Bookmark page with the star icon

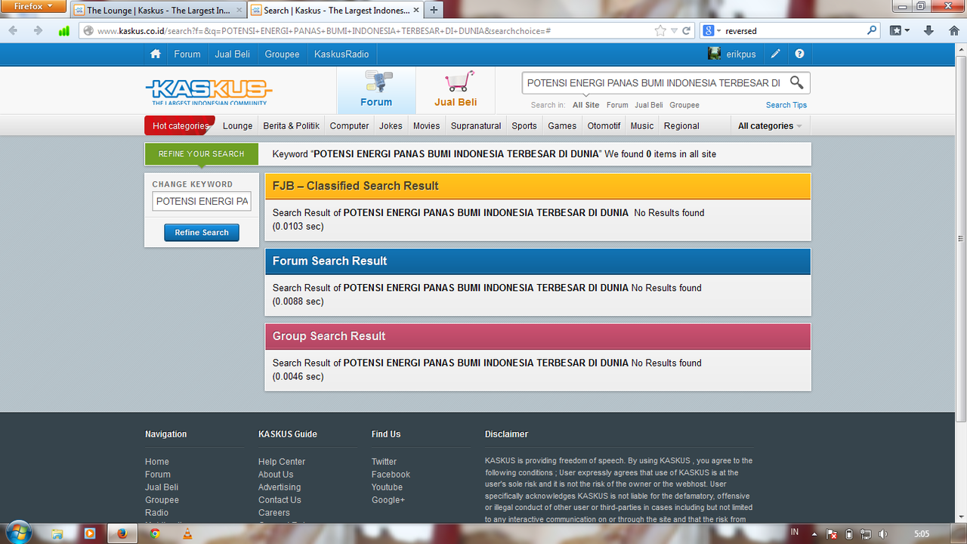[660, 31]
